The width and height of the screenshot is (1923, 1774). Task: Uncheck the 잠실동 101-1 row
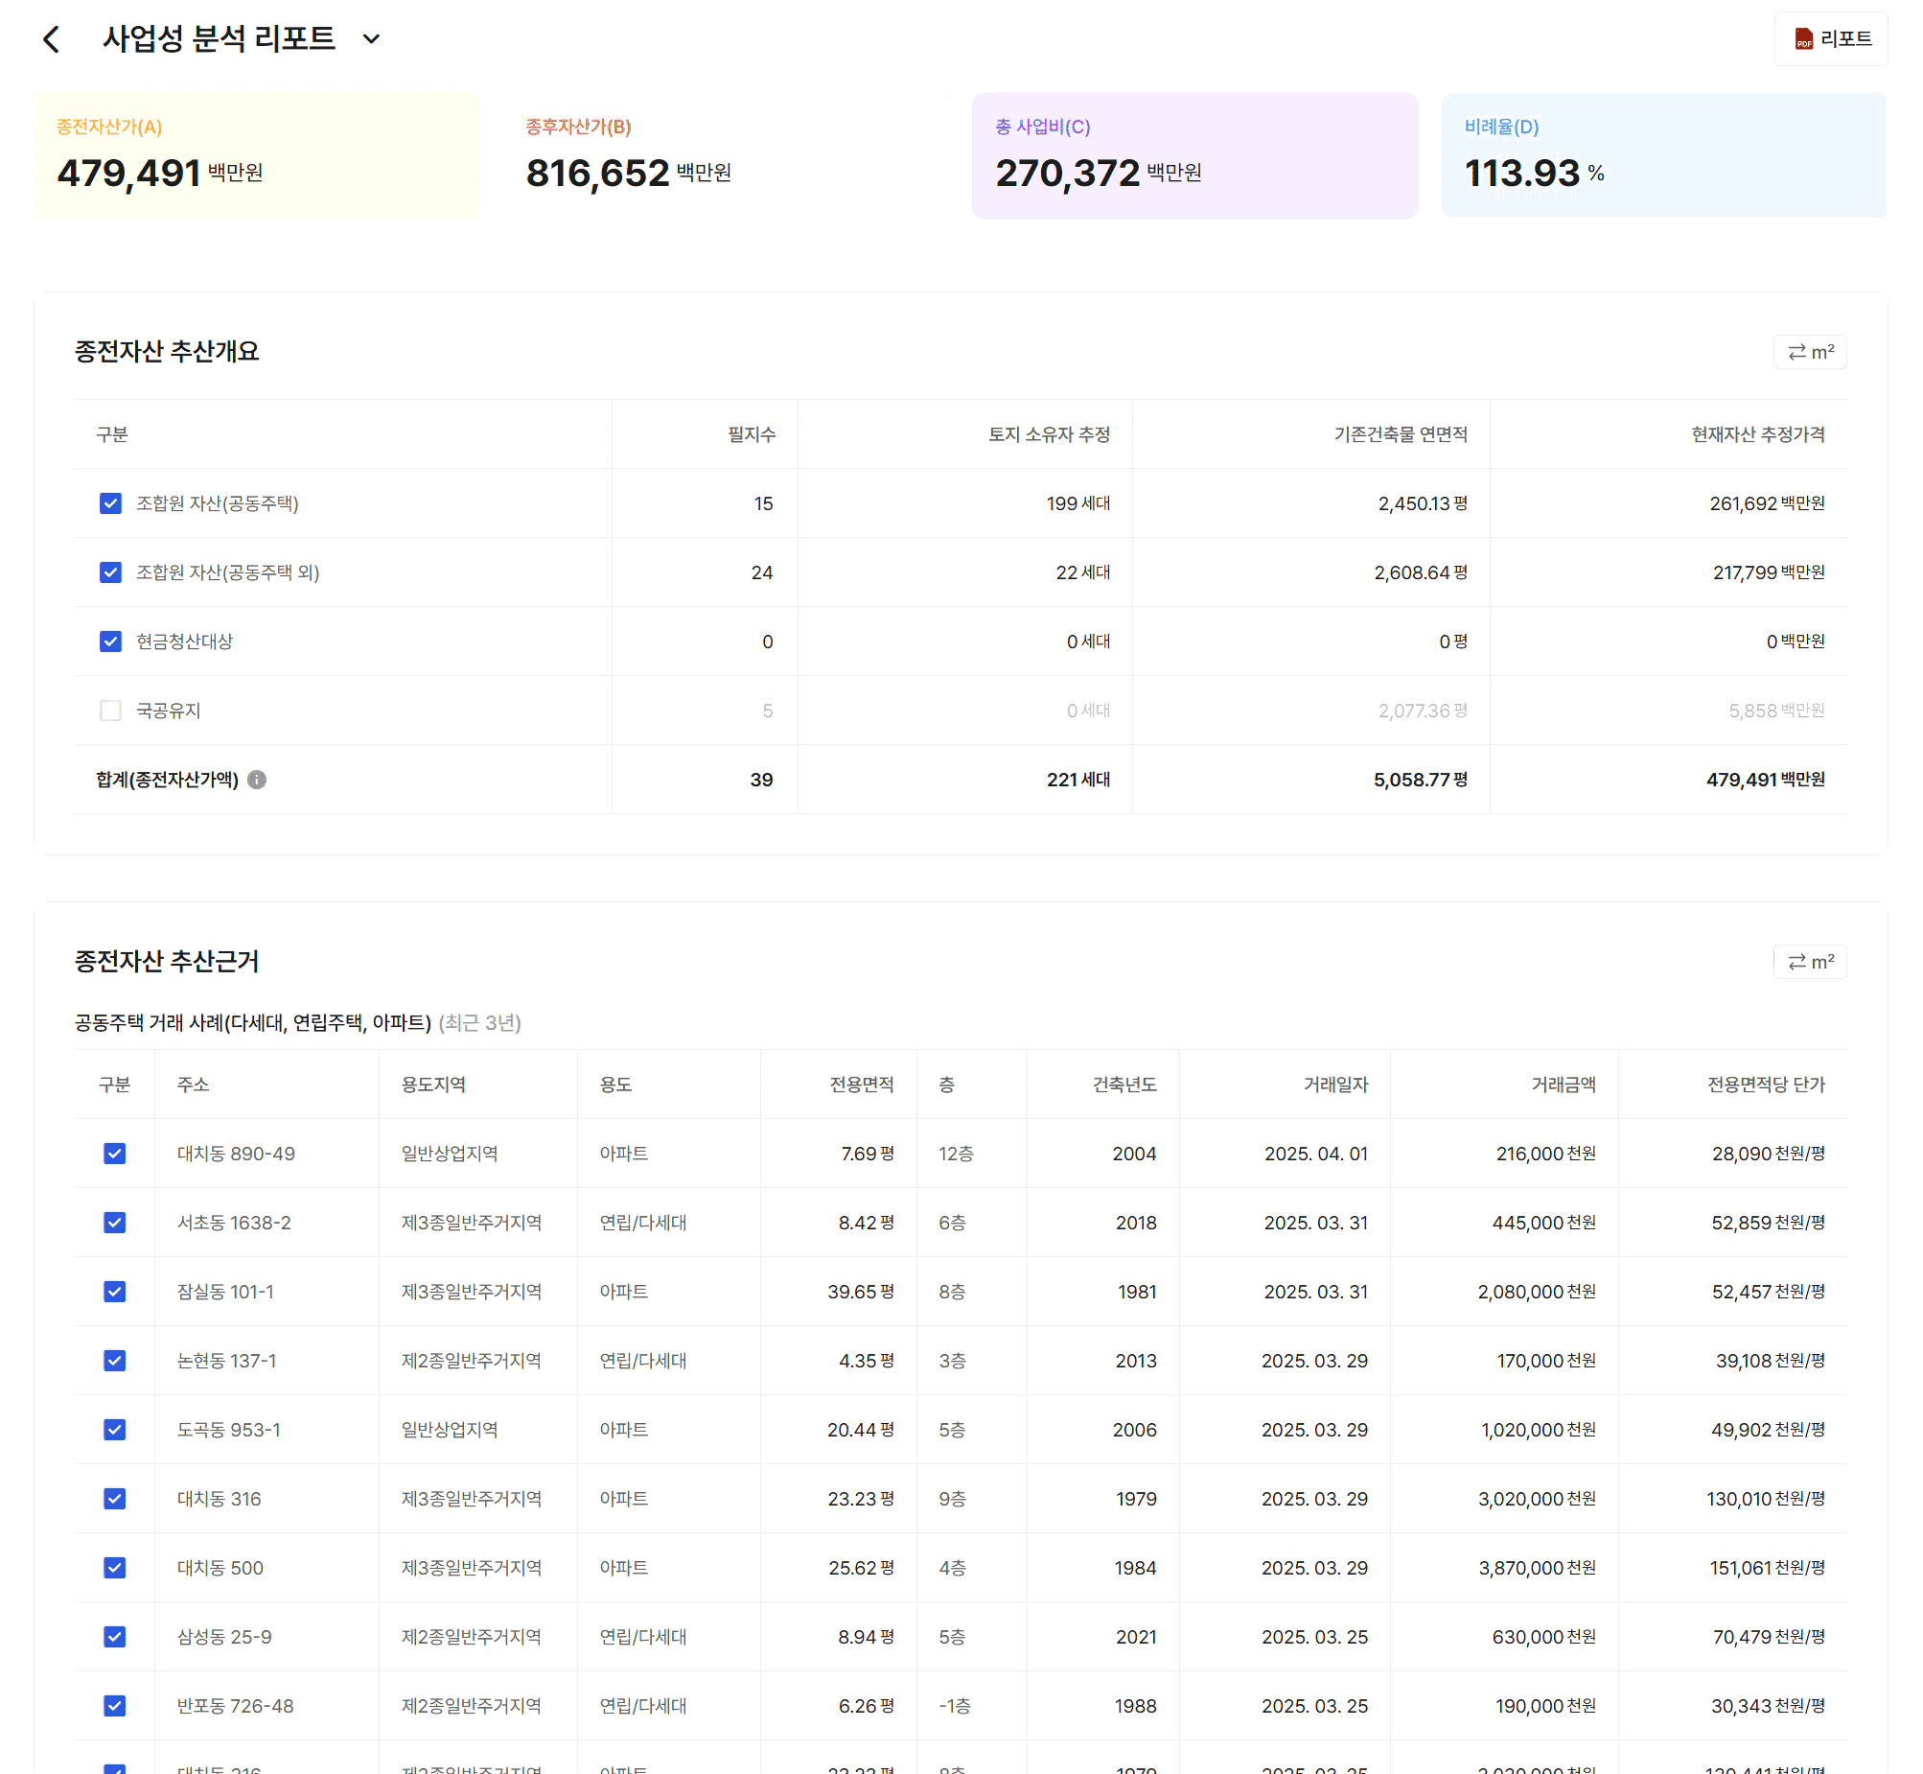pyautogui.click(x=114, y=1292)
